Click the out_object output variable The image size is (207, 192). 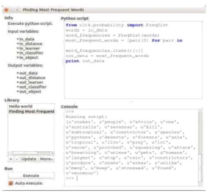(x=30, y=91)
